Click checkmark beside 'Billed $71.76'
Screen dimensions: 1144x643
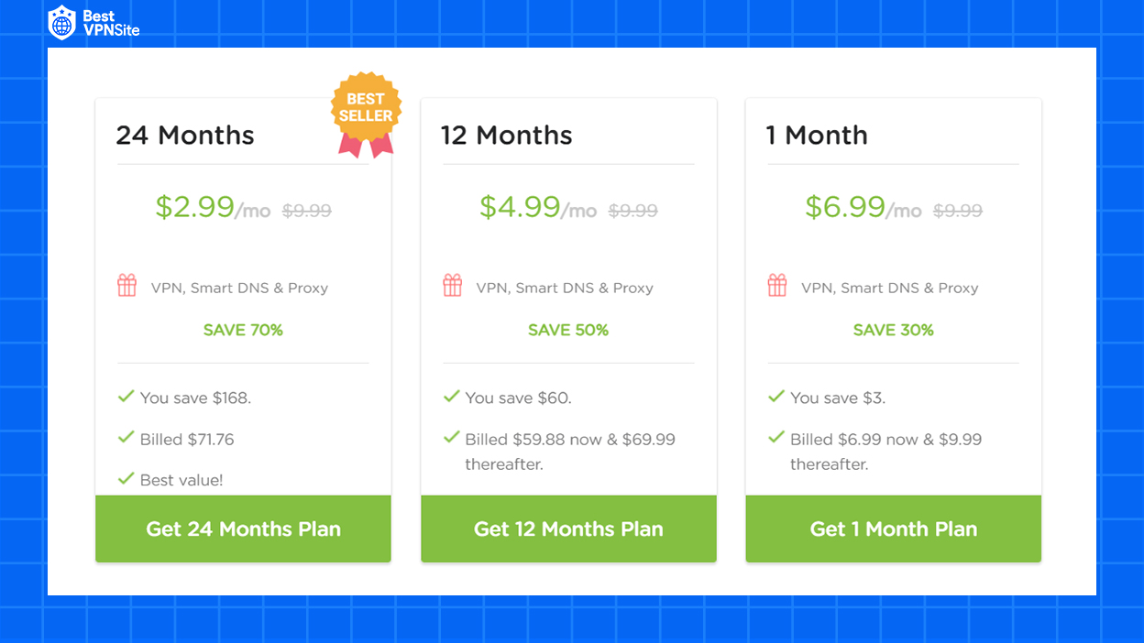tap(126, 438)
